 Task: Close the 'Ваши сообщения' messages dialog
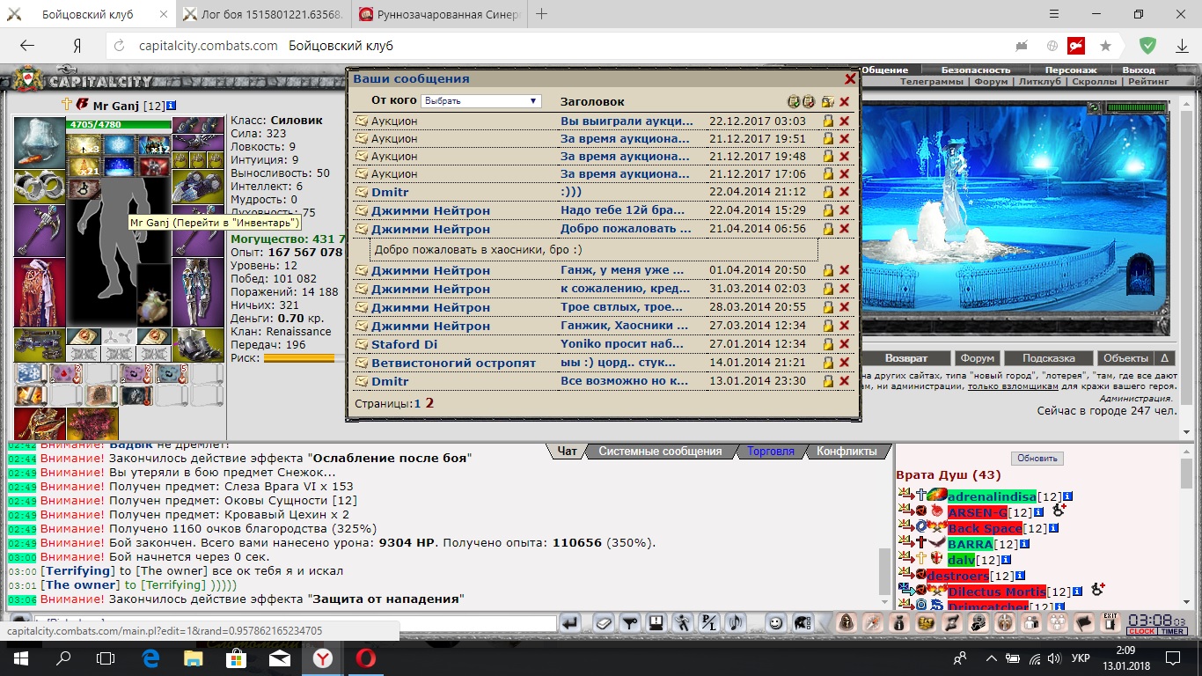pyautogui.click(x=850, y=79)
